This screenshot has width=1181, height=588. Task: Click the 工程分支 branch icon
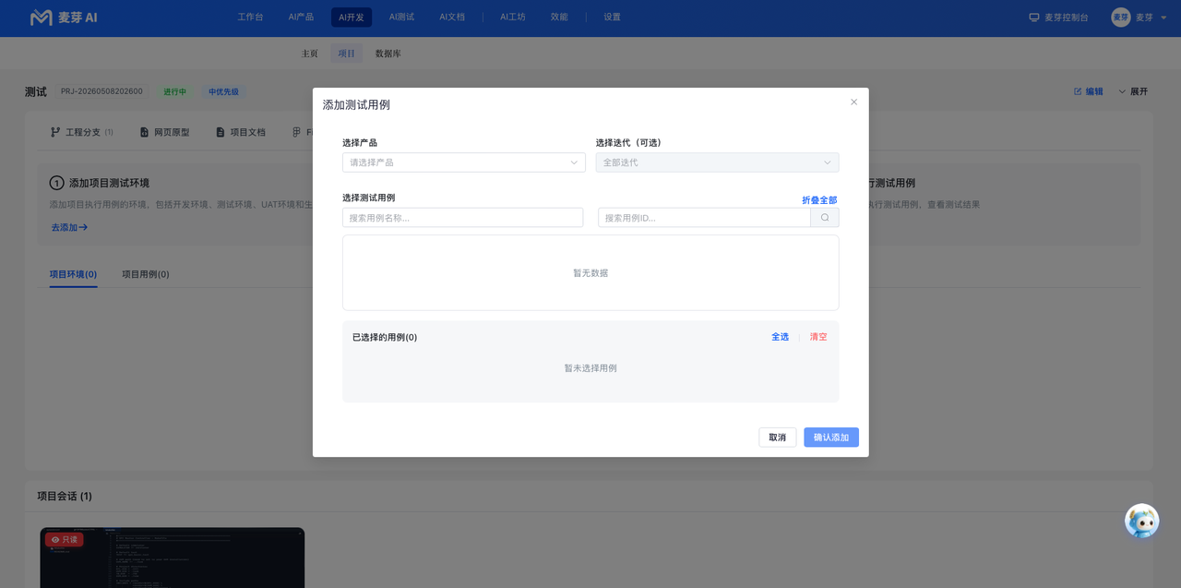coord(55,132)
